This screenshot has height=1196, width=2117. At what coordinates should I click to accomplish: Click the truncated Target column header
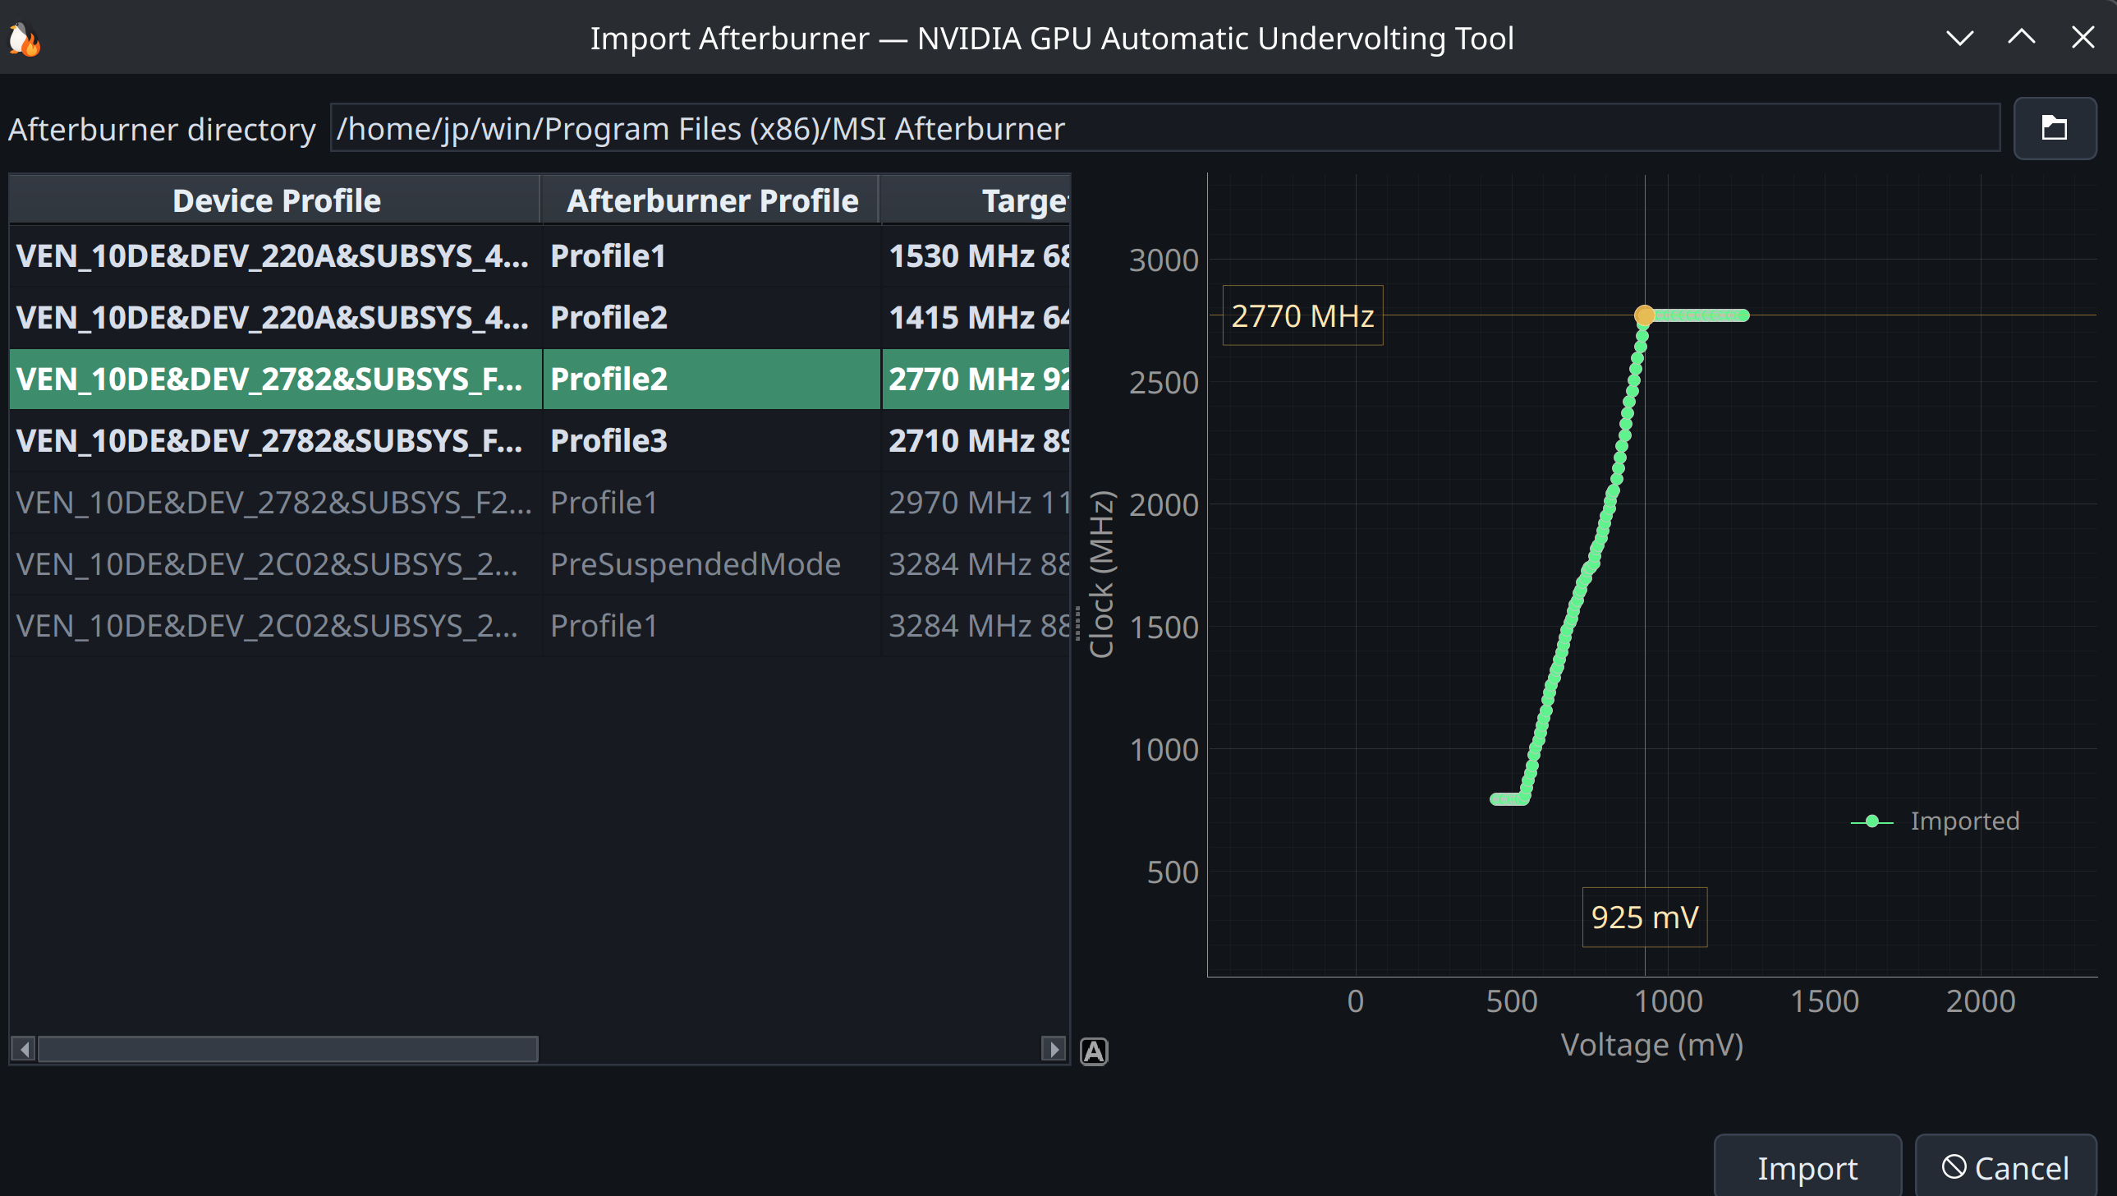976,200
